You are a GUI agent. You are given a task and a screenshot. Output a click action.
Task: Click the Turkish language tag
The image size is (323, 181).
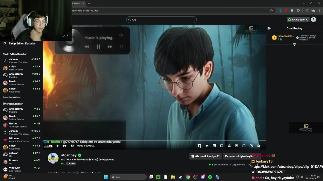coord(71,163)
